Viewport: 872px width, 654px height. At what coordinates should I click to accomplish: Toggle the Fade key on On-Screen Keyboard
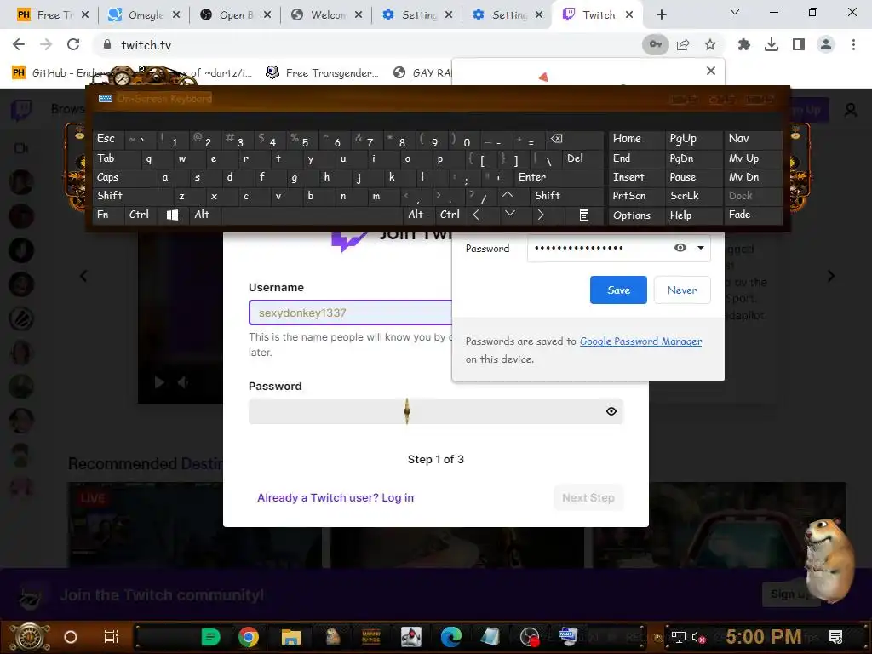click(x=753, y=215)
